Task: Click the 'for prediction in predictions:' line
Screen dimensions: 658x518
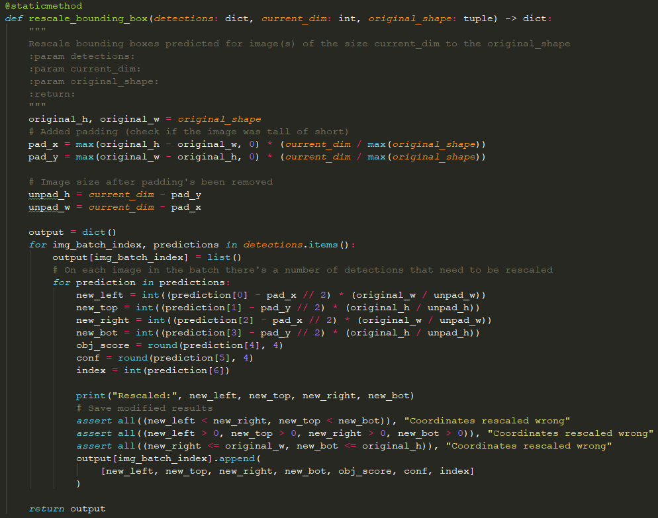Action: pos(141,282)
